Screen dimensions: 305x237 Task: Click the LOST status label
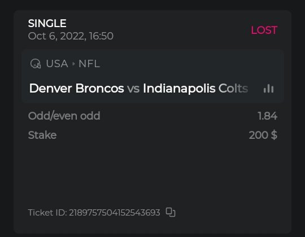264,30
